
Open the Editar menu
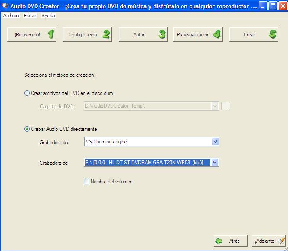pos(30,16)
